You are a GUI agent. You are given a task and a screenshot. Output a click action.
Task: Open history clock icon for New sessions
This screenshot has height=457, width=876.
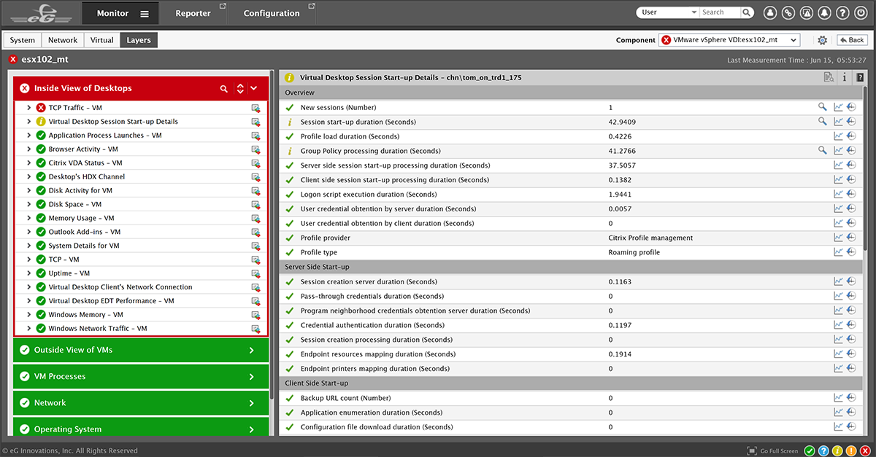point(851,107)
